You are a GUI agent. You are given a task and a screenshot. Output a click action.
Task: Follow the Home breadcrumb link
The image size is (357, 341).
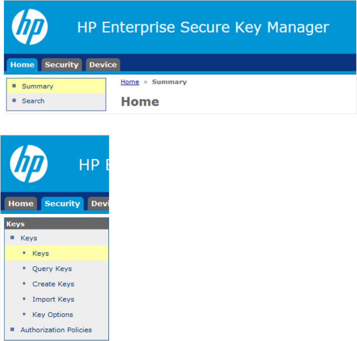click(130, 82)
